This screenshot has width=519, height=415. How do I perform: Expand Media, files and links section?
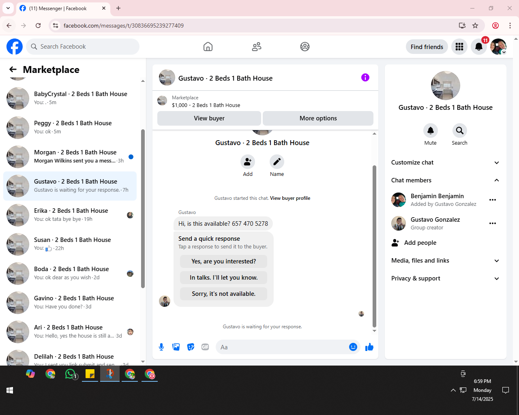click(445, 261)
